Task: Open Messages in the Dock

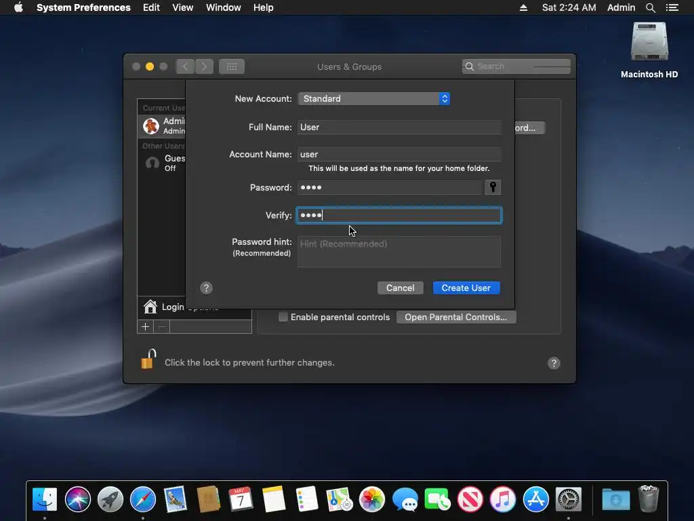Action: pos(405,499)
